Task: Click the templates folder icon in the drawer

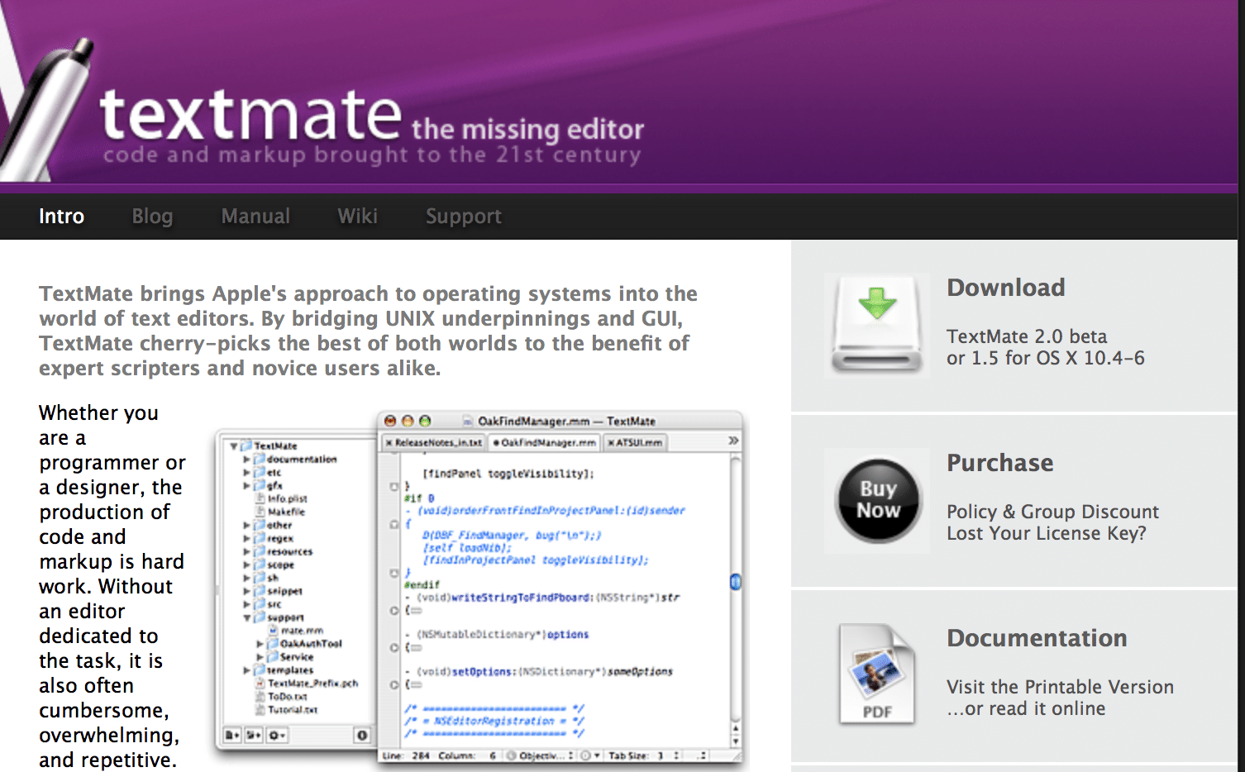Action: [260, 670]
